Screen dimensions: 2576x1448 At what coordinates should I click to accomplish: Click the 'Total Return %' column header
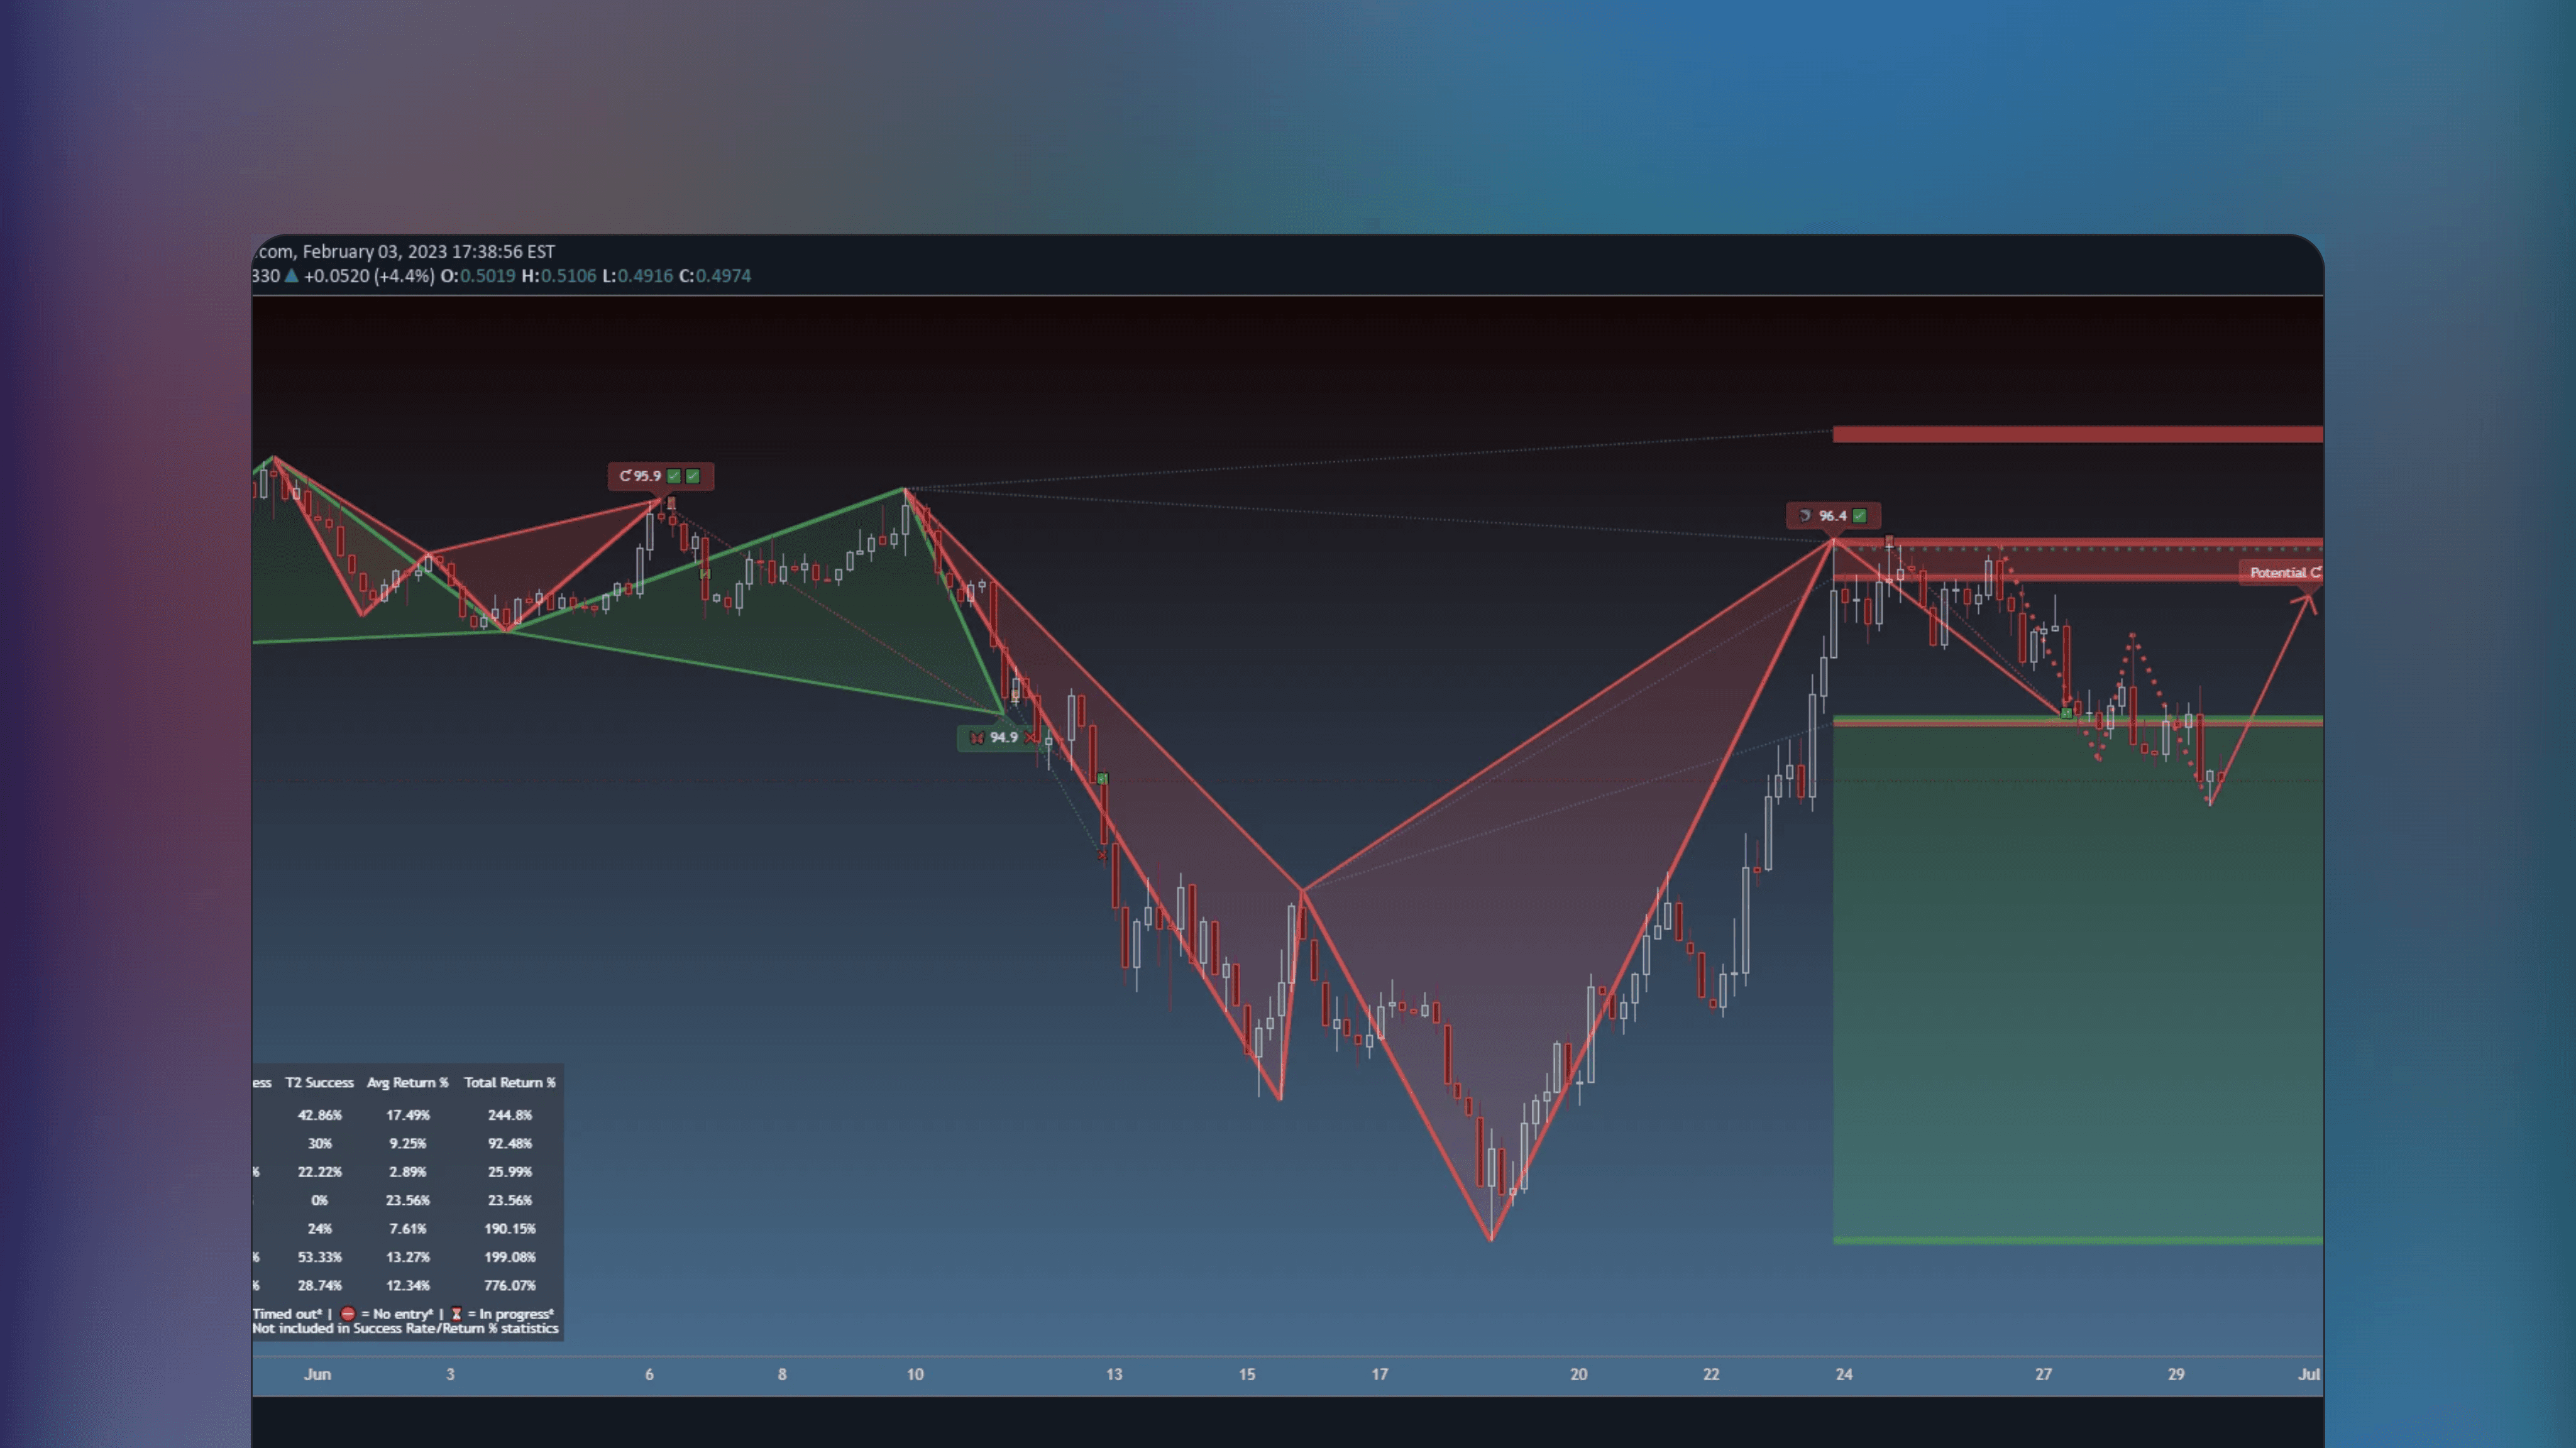511,1082
